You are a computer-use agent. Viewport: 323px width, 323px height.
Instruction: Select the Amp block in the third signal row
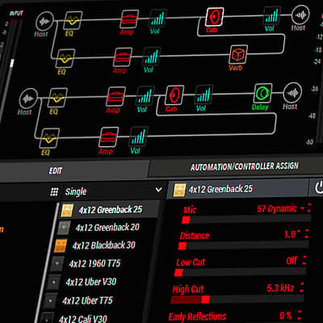(116, 96)
